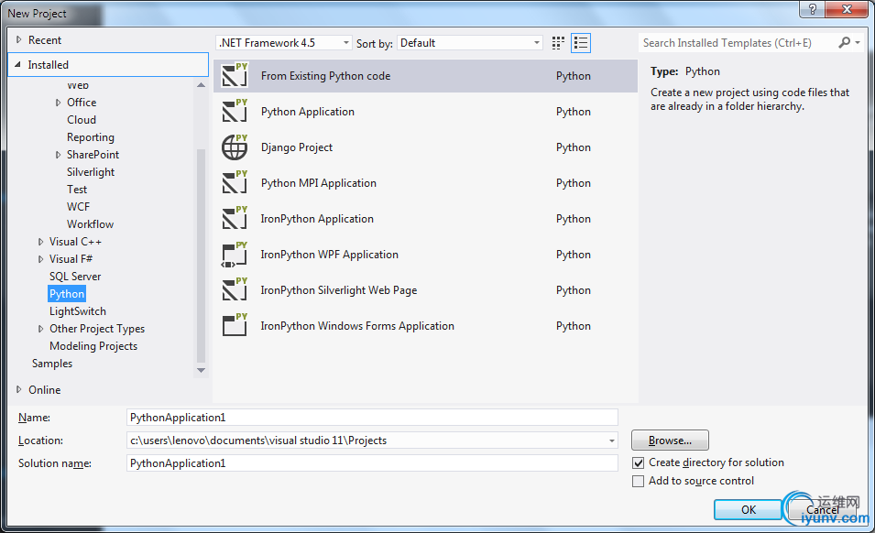Select the LightSwitch category

[x=78, y=311]
